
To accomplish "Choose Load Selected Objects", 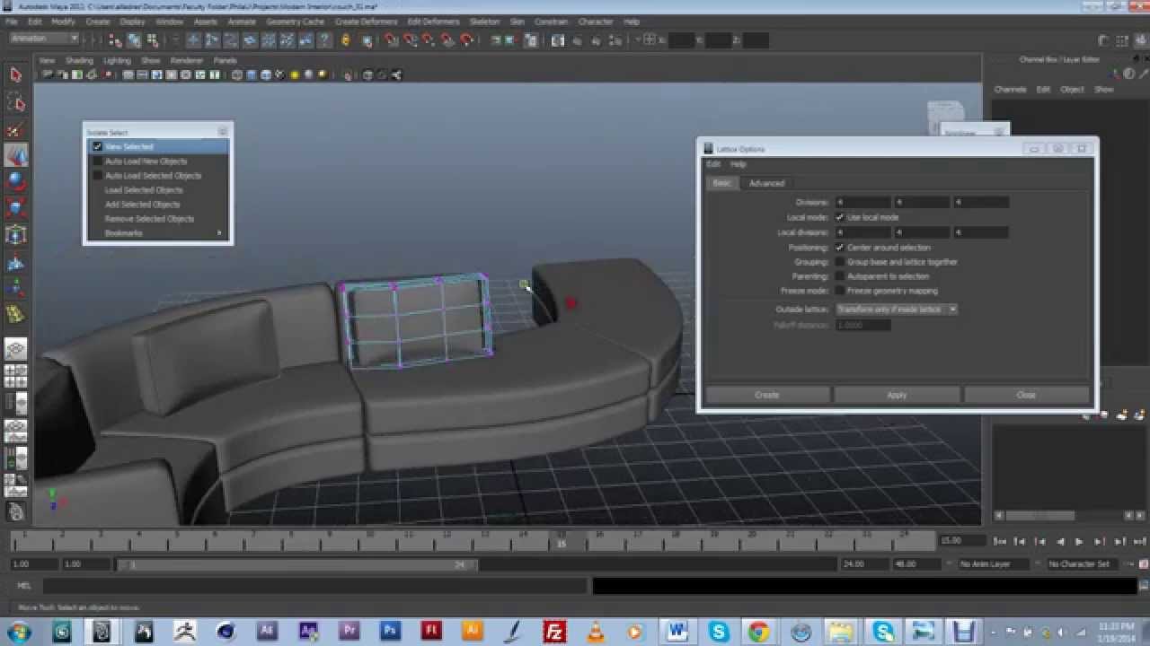I will pos(144,190).
